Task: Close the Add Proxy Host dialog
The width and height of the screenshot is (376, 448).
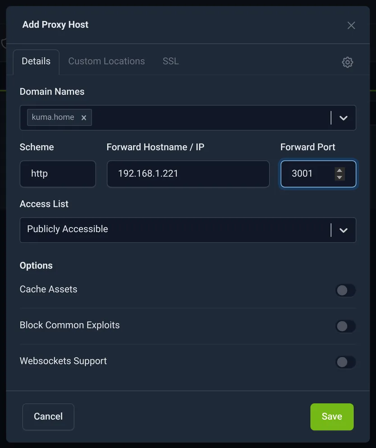Action: point(351,25)
